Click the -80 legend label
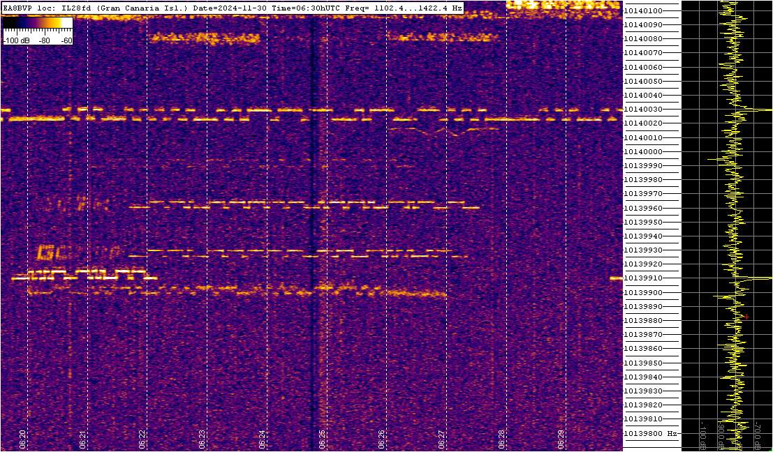This screenshot has width=773, height=452. (44, 41)
